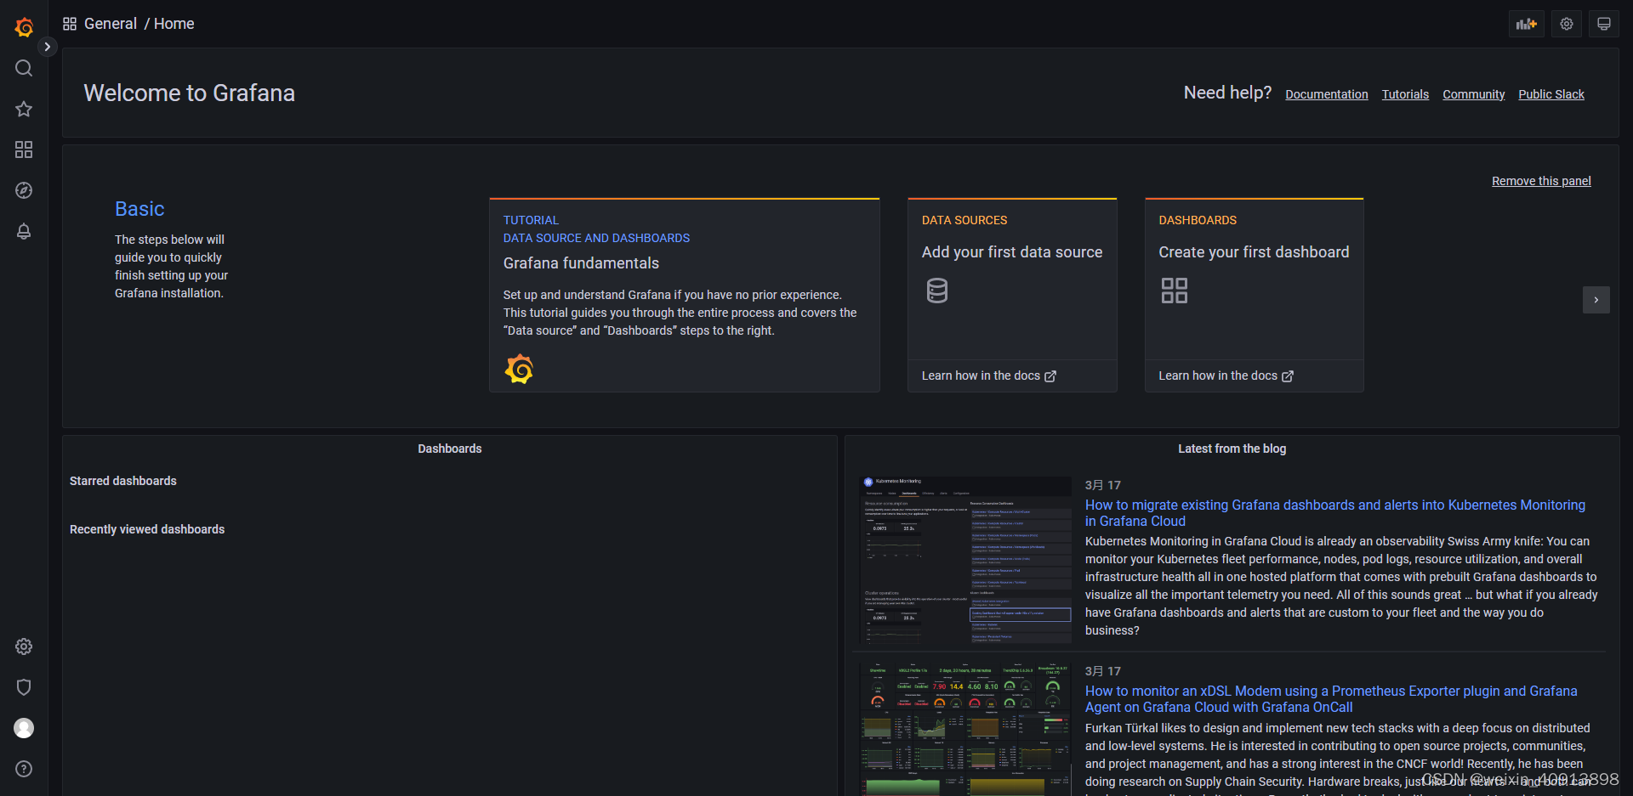
Task: Open data sources Learn how in docs
Action: tap(988, 375)
